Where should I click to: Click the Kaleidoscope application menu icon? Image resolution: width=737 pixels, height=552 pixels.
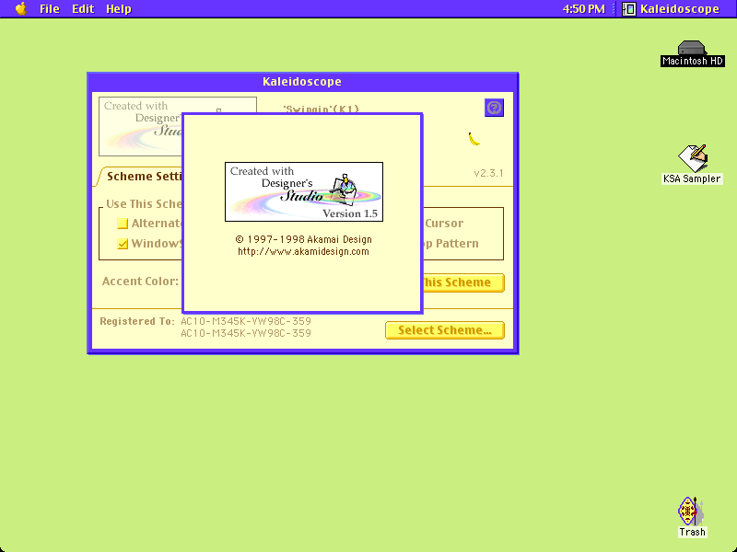[x=628, y=9]
